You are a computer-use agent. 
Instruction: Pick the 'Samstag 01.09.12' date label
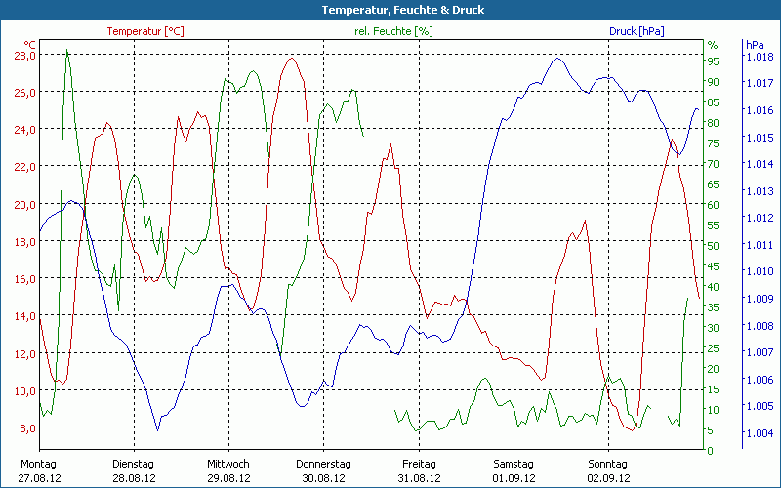coord(513,471)
